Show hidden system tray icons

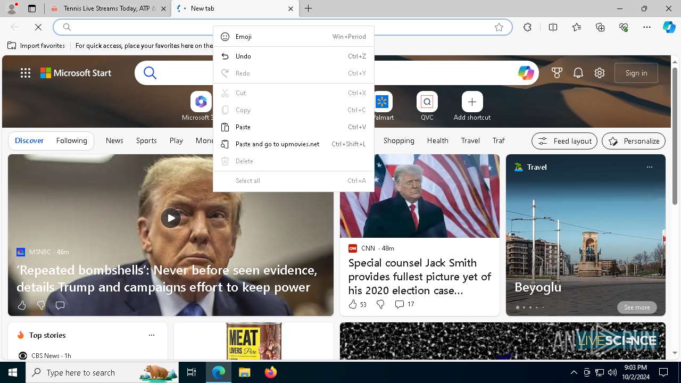574,372
